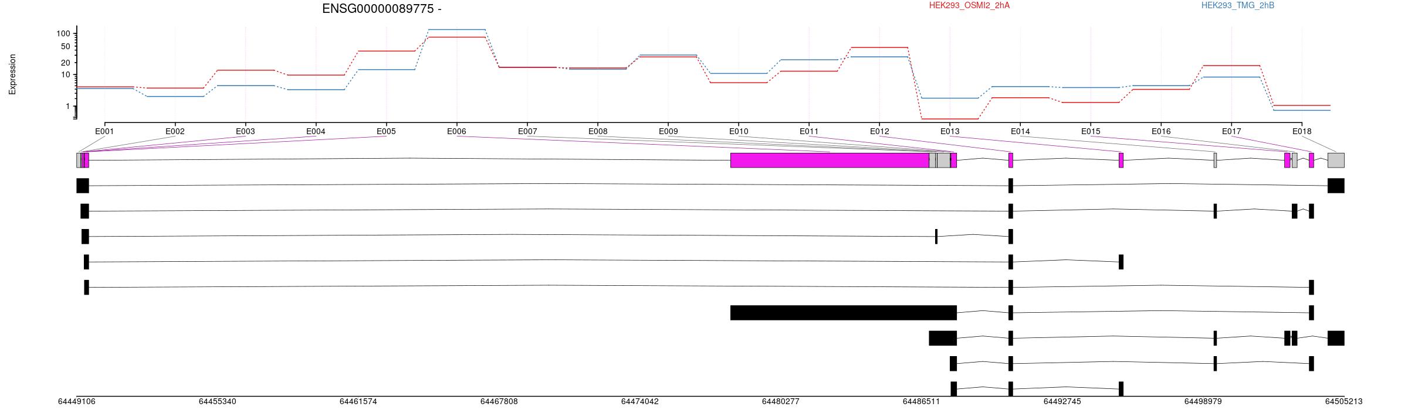The height and width of the screenshot is (410, 1408).
Task: Select the HEK293_TMG_2hB legend label
Action: (1238, 5)
